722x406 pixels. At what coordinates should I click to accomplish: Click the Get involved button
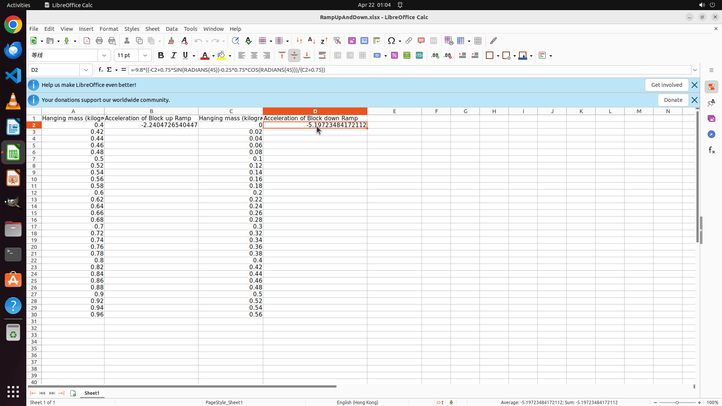(x=666, y=85)
